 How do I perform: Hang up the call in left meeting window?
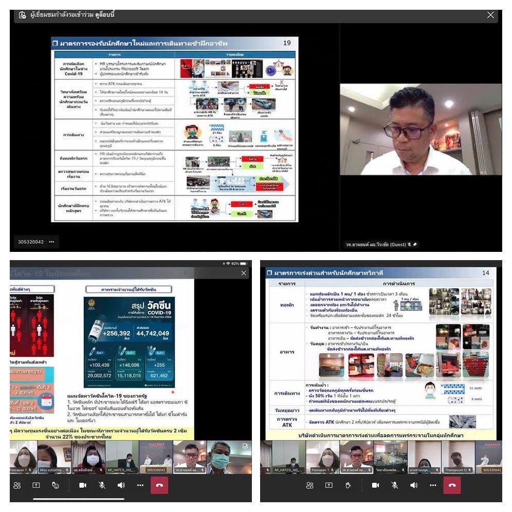[x=159, y=485]
